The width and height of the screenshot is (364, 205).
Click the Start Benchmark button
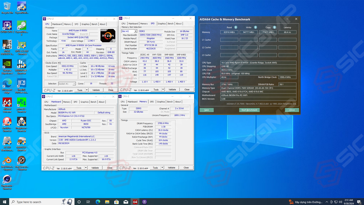(249, 110)
